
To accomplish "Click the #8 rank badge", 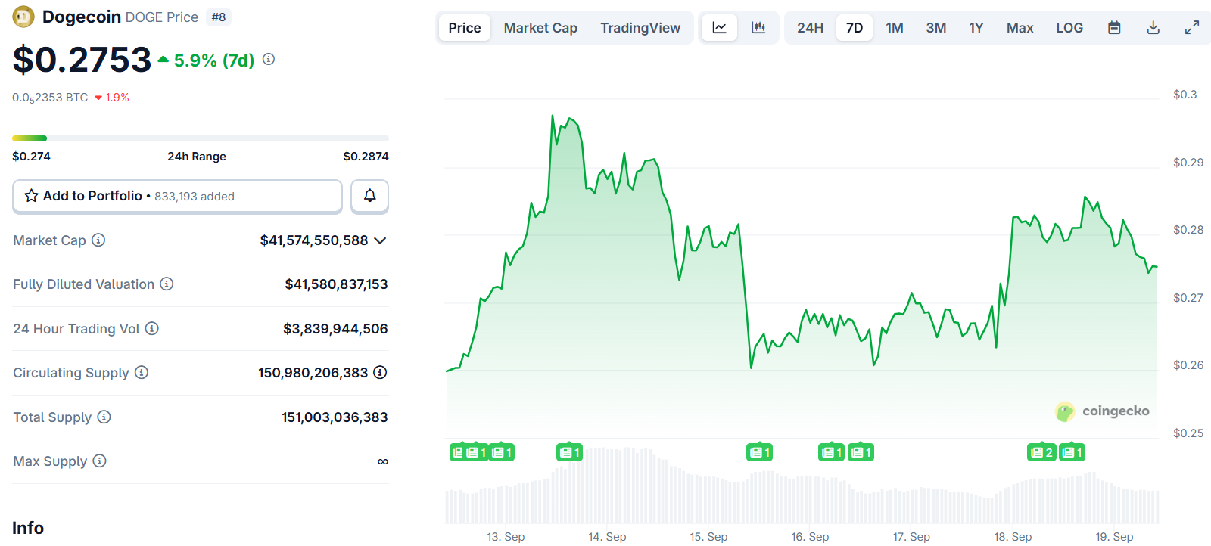I will (219, 17).
